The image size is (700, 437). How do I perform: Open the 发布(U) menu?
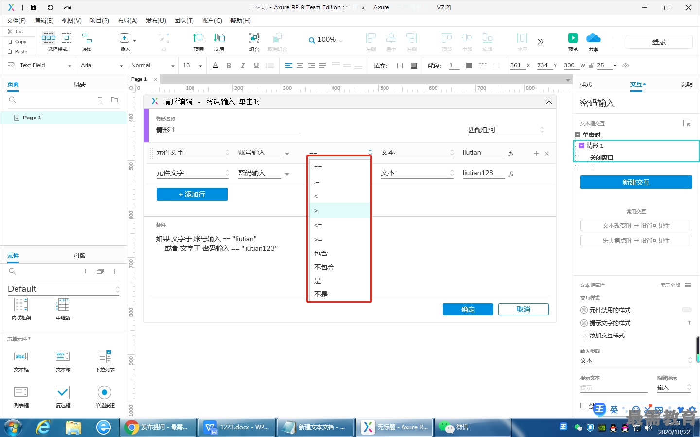coord(156,21)
